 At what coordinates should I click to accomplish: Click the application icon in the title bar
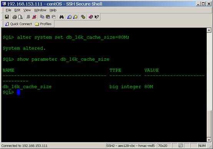pyautogui.click(x=4, y=4)
